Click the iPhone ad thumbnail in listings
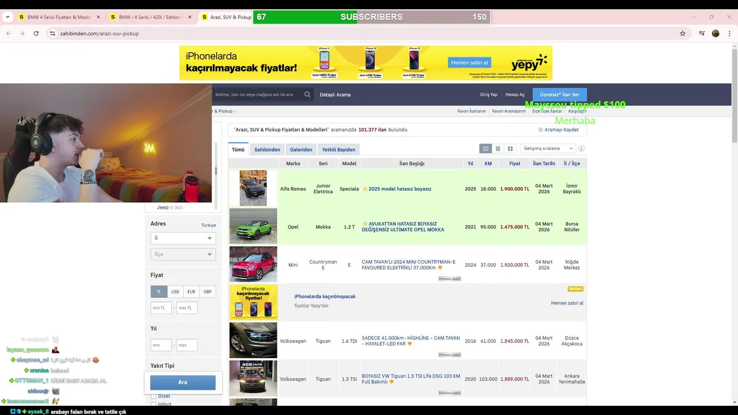This screenshot has height=415, width=738. pos(253,302)
